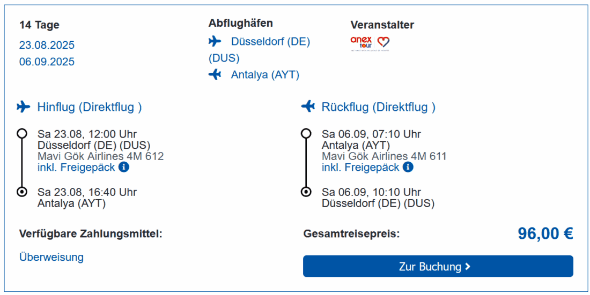590x295 pixels.
Task: Click the heart icon next to Anex logo
Action: pyautogui.click(x=383, y=42)
